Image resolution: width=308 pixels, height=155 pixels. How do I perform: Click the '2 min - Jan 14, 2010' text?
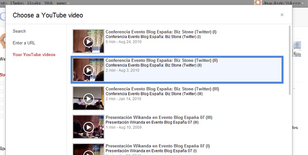click(123, 99)
